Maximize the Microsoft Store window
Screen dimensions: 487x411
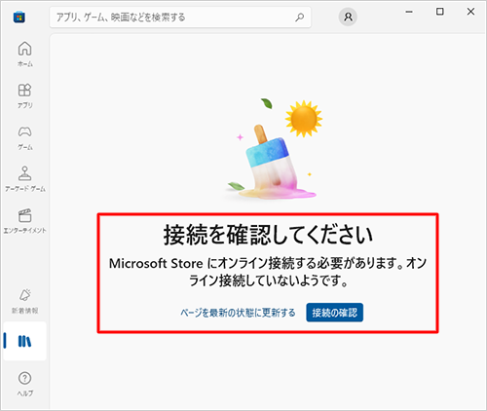point(440,12)
